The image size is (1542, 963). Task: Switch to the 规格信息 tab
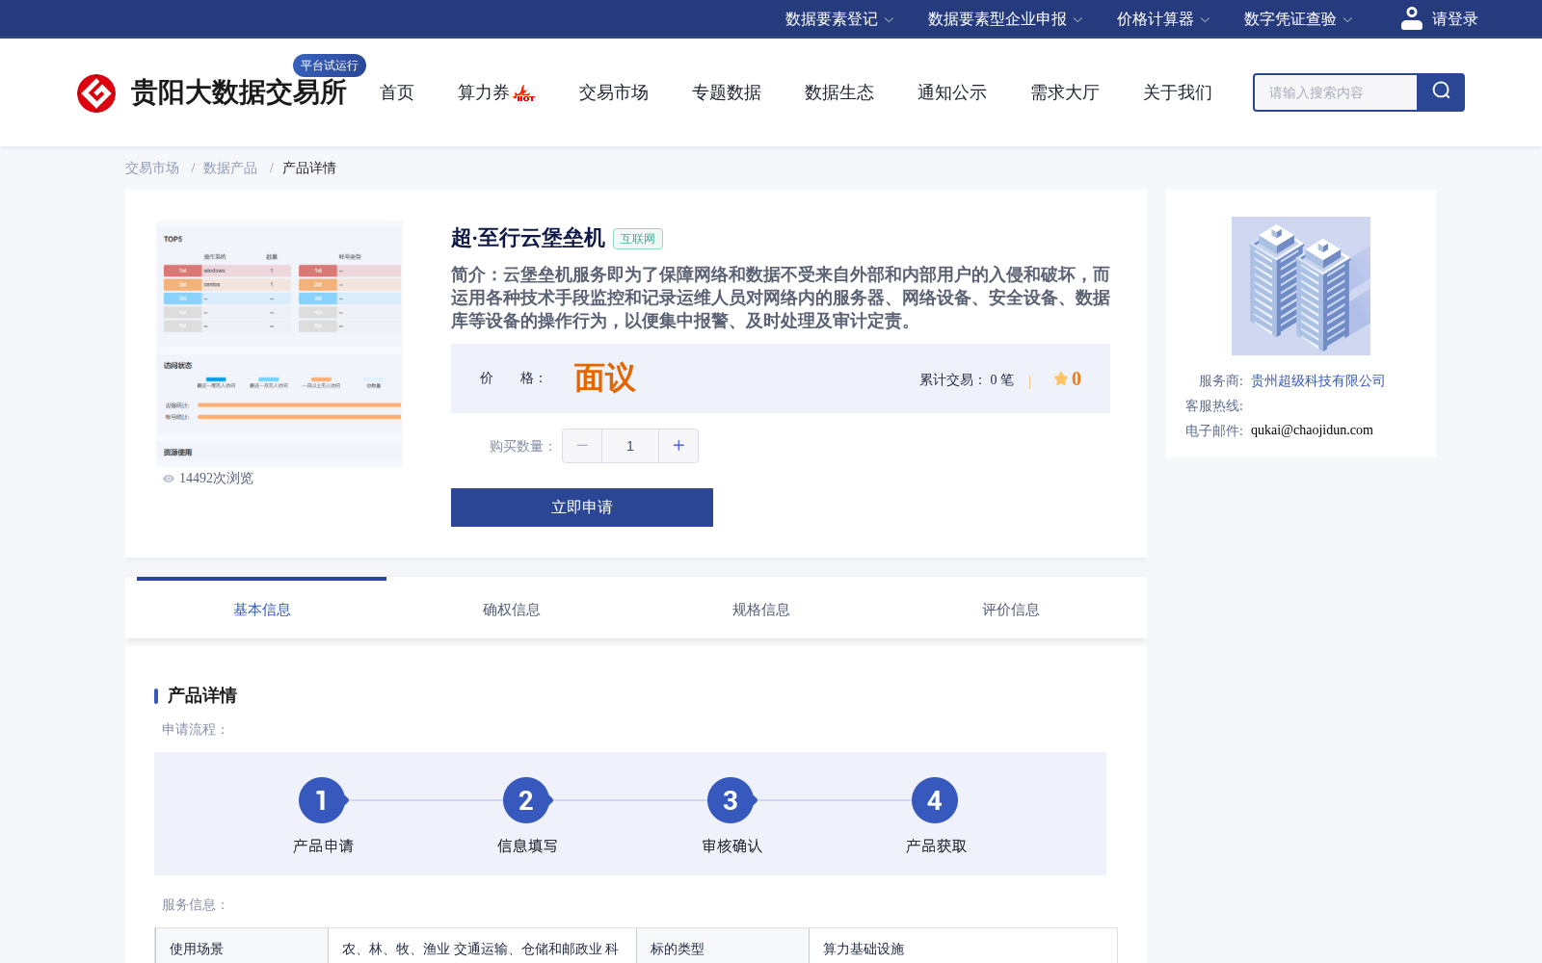[760, 610]
